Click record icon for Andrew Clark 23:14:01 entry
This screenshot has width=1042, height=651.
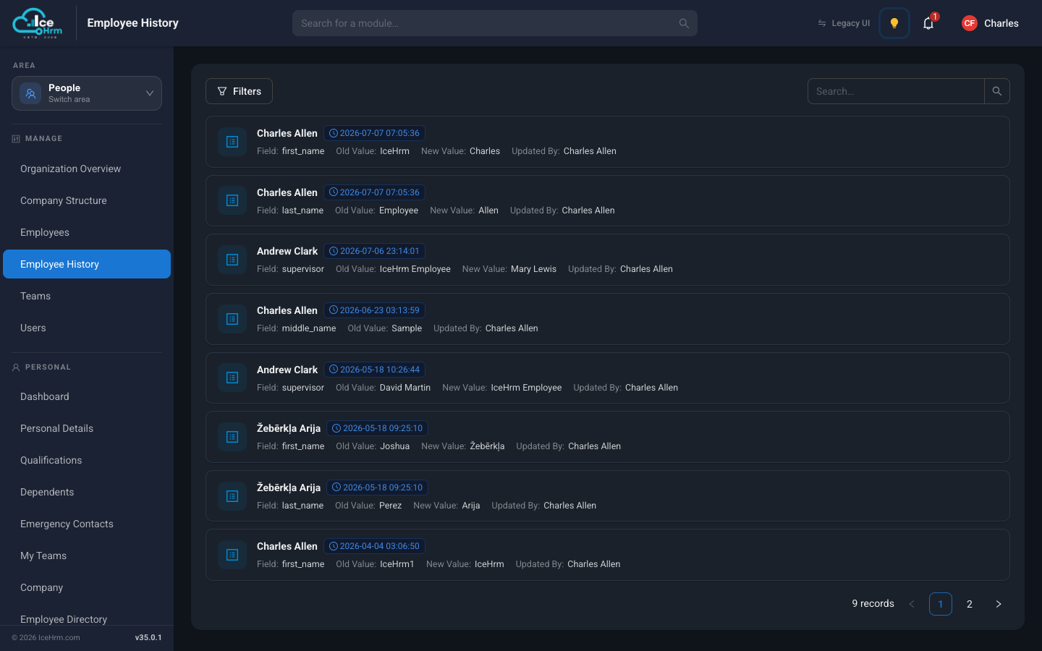point(232,260)
